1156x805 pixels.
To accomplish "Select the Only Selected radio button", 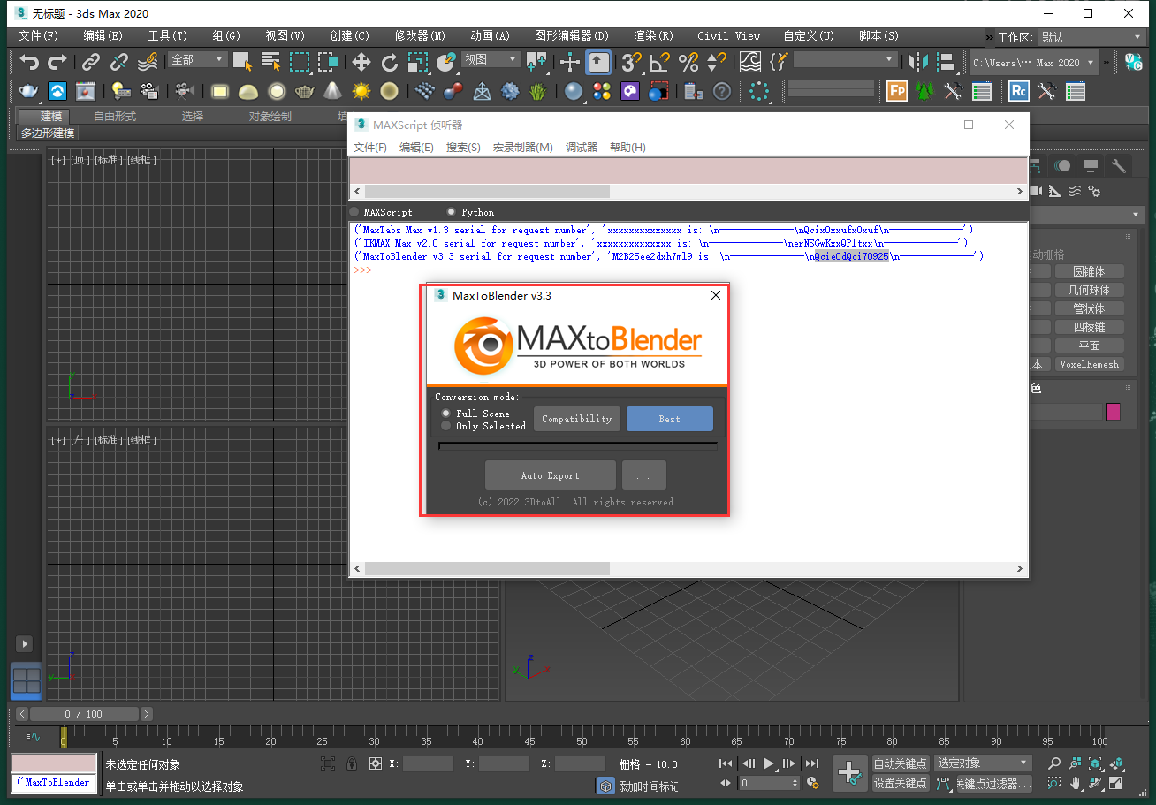I will coord(446,426).
